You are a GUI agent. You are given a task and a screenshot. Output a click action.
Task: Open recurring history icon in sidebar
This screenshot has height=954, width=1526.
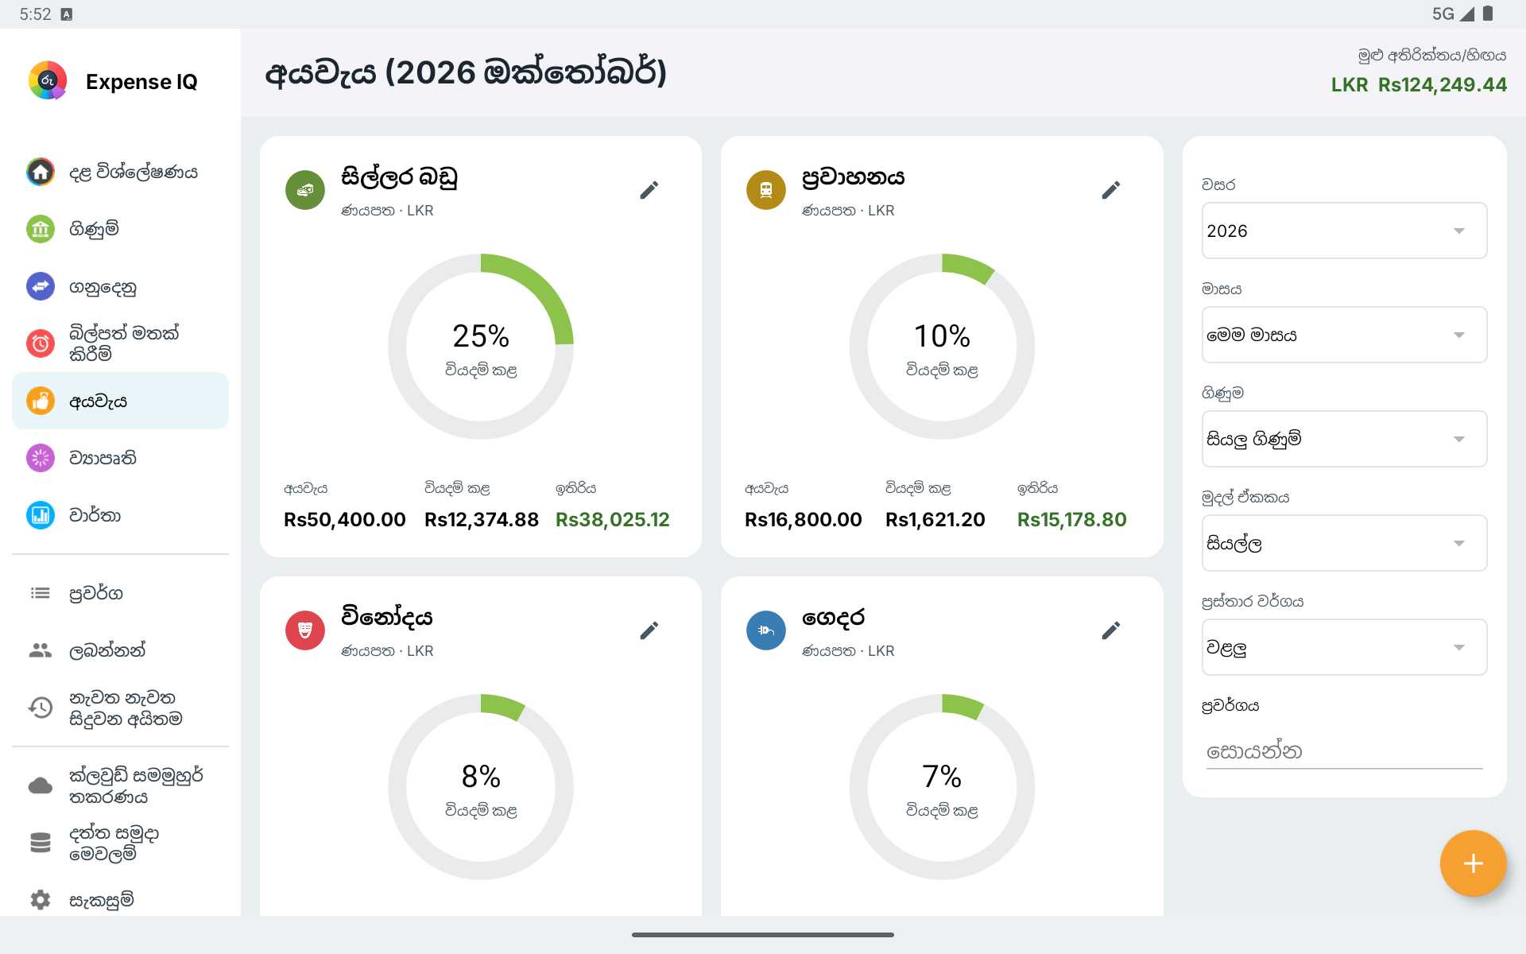tap(41, 708)
